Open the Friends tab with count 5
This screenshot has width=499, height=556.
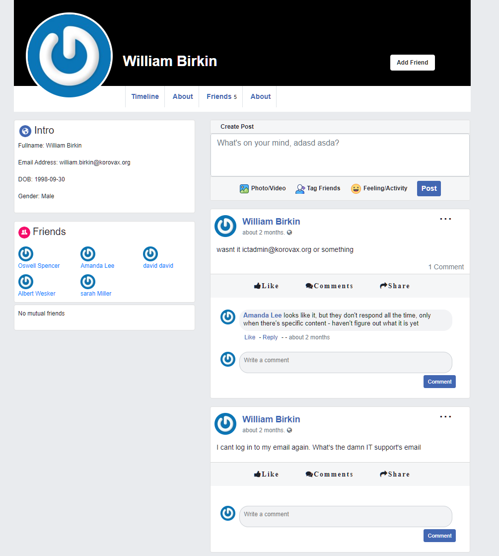[221, 96]
